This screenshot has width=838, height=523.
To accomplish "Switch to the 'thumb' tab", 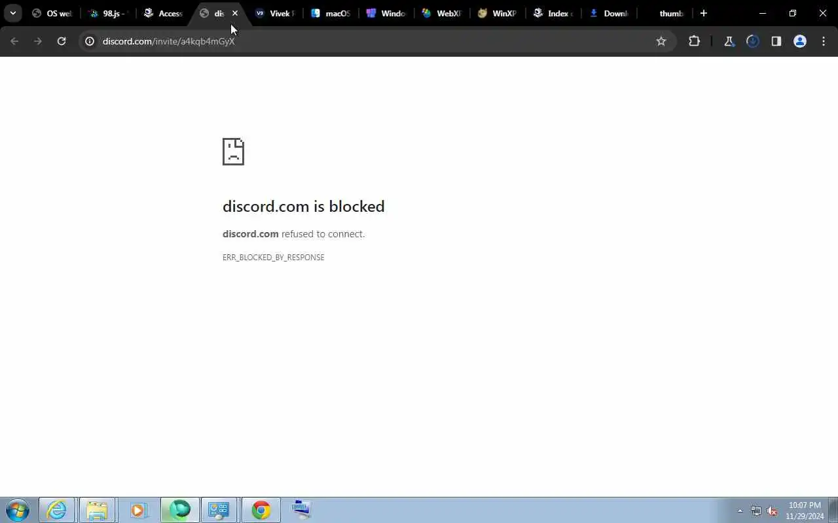I will click(x=665, y=13).
